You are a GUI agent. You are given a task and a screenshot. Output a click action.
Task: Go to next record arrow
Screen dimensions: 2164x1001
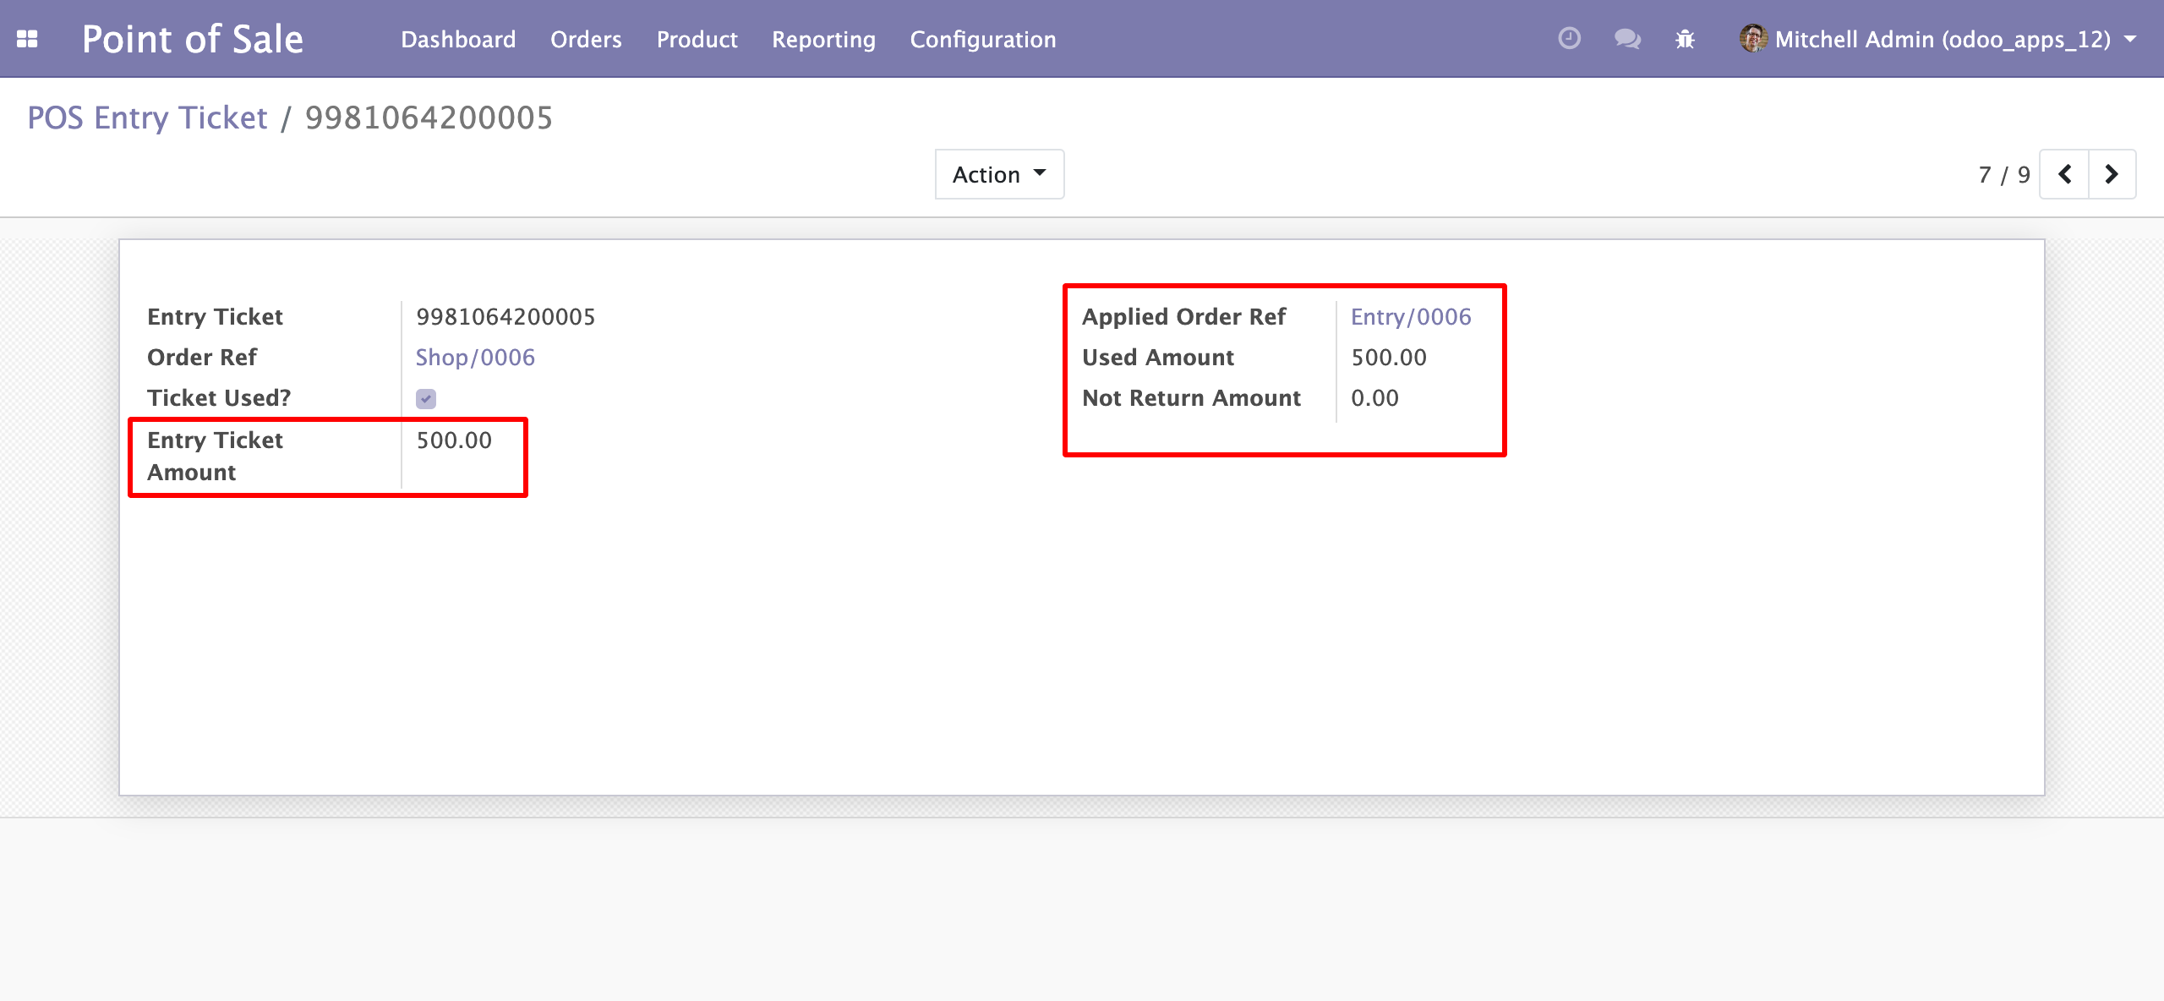2112,174
